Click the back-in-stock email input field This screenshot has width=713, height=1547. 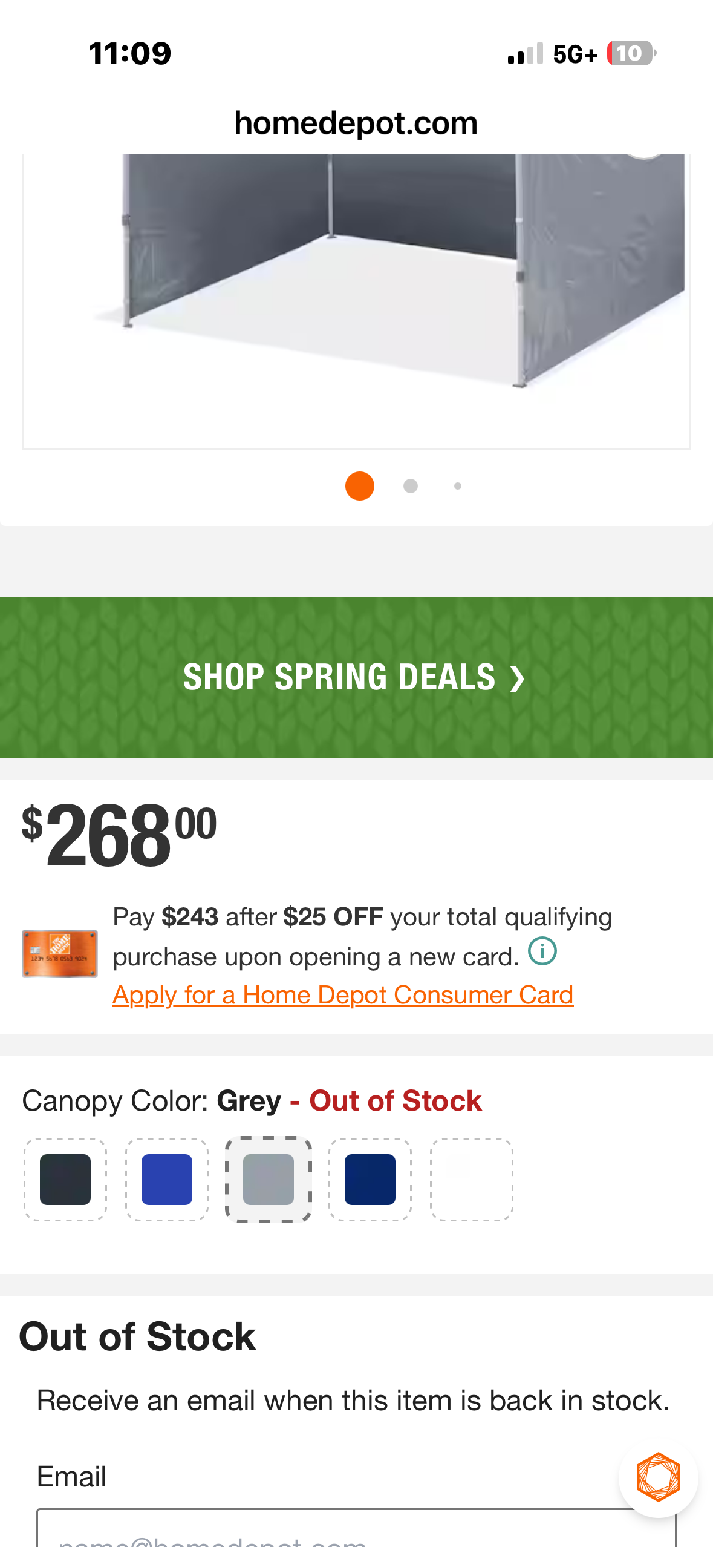[356, 1531]
